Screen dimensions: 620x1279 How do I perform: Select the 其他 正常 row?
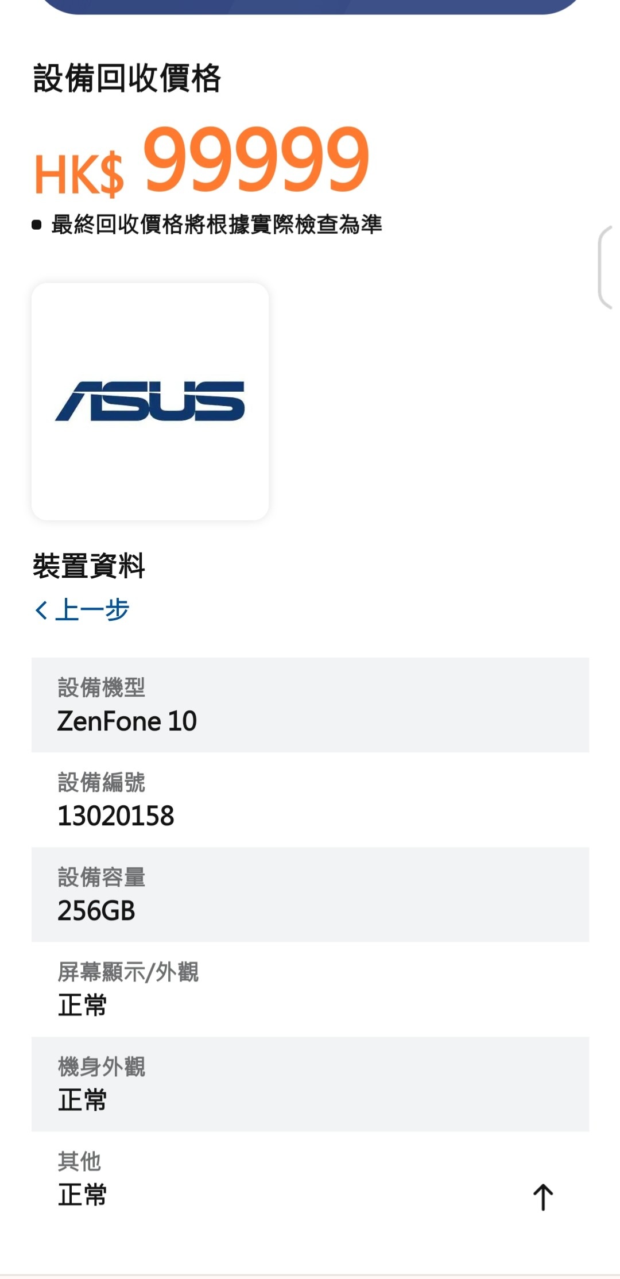point(310,1178)
